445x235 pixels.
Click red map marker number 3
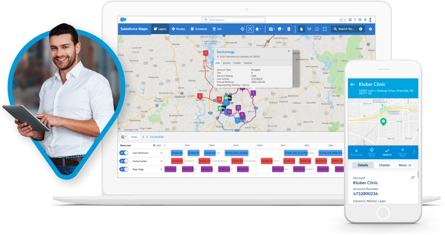(206, 53)
